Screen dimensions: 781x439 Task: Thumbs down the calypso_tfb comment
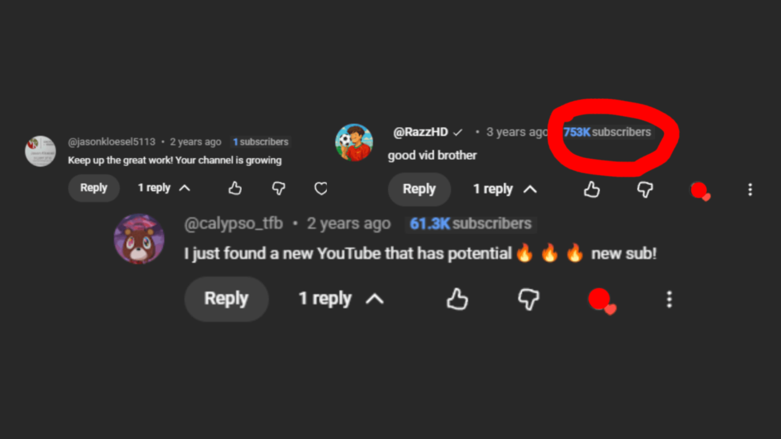(x=528, y=299)
